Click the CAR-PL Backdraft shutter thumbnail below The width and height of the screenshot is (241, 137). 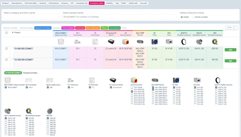pyautogui.click(x=8, y=111)
